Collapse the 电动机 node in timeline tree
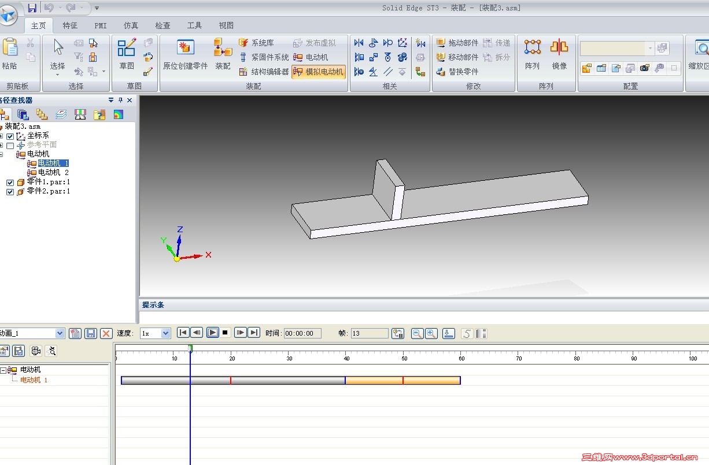 click(x=3, y=370)
